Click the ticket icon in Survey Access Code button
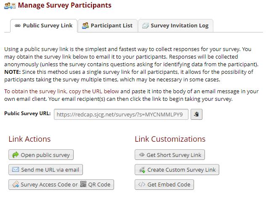 click(x=16, y=184)
